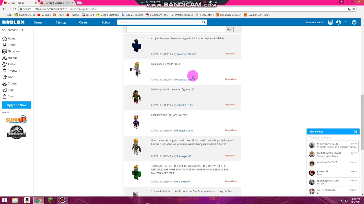Stop recording in the Bandicam overlay bar
Image resolution: width=364 pixels, height=204 pixels.
click(x=204, y=3)
